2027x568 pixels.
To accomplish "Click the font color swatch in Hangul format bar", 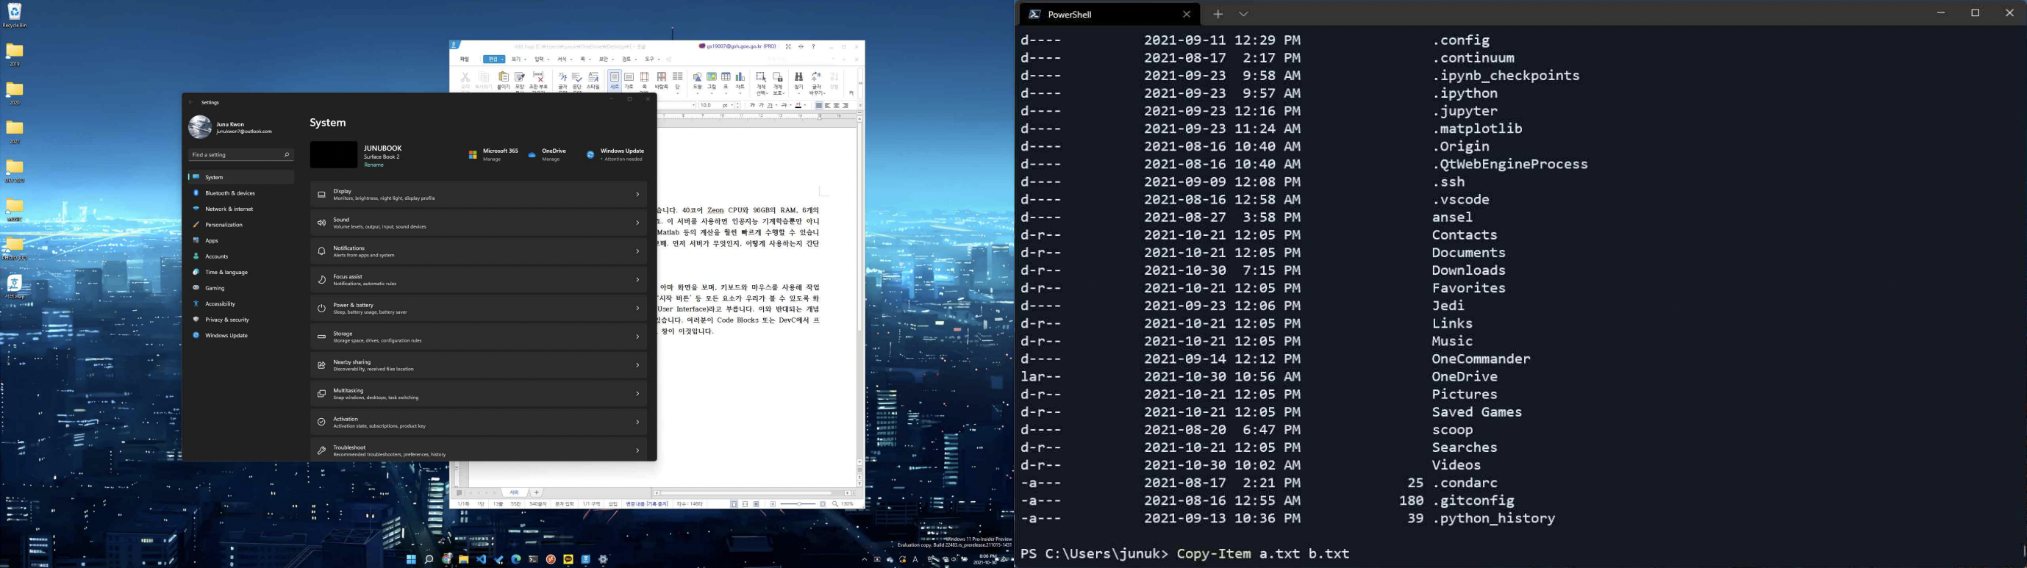I will tap(798, 105).
